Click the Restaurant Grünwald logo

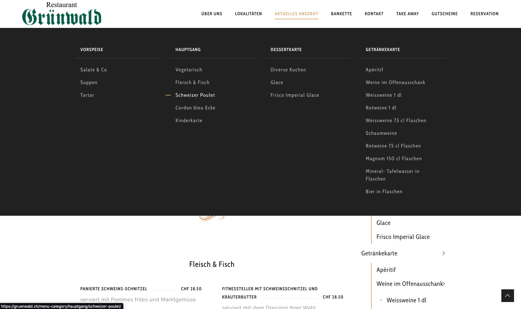pyautogui.click(x=62, y=14)
